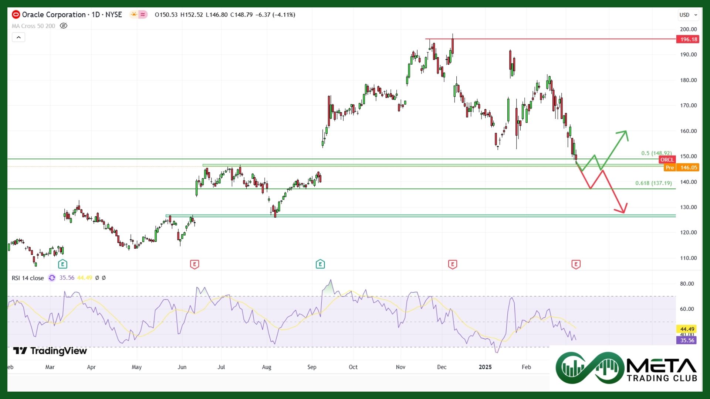Click the TradingView logo link
The height and width of the screenshot is (399, 710).
(x=50, y=351)
